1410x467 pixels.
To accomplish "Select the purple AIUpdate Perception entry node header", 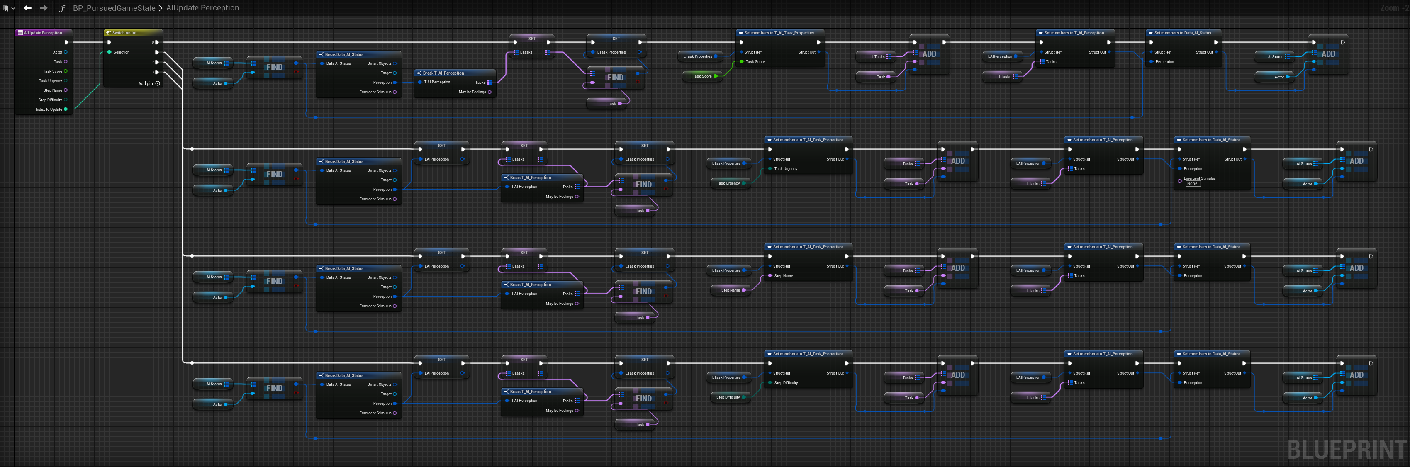I will coord(43,33).
